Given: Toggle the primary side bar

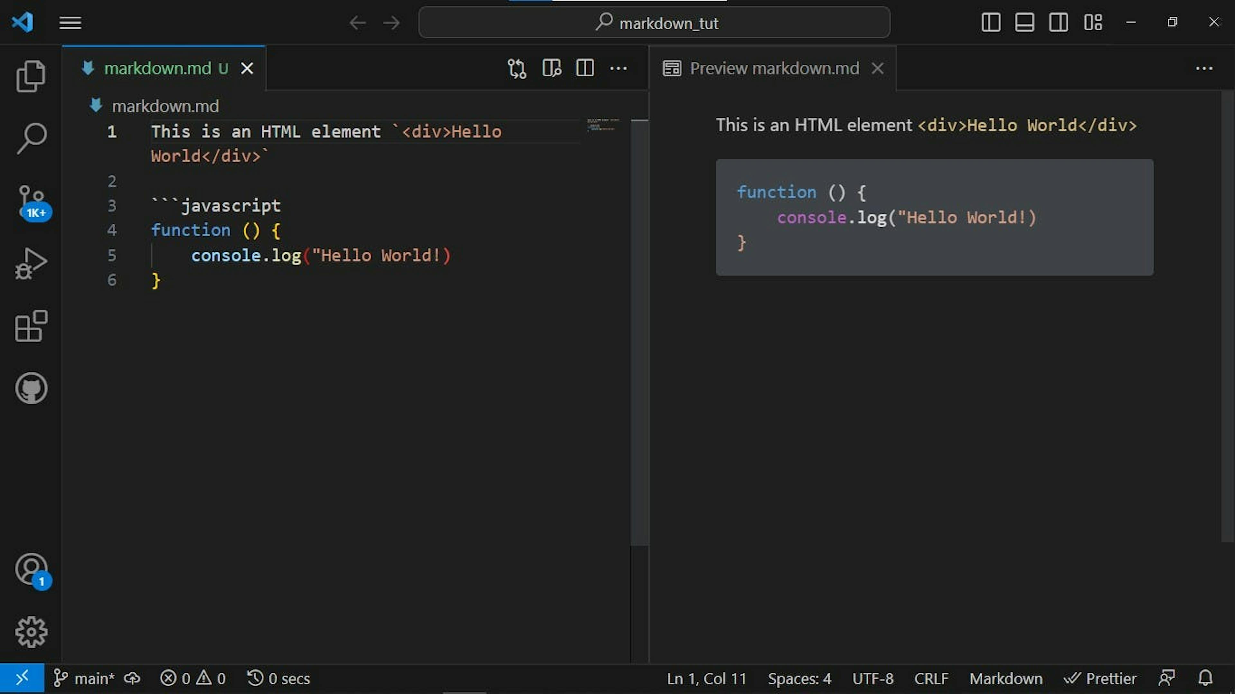Looking at the screenshot, I should point(991,23).
